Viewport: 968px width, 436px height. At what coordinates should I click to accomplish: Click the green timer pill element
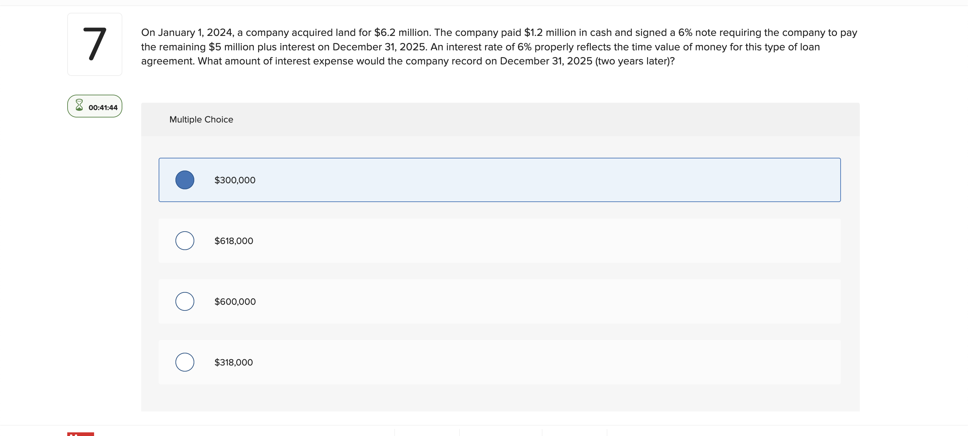tap(94, 106)
